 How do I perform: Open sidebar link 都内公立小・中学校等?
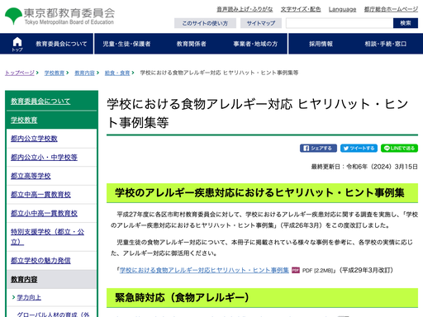(x=44, y=157)
